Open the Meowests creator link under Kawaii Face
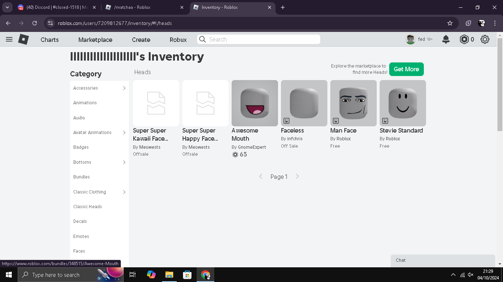Image resolution: width=503 pixels, height=282 pixels. (x=150, y=147)
